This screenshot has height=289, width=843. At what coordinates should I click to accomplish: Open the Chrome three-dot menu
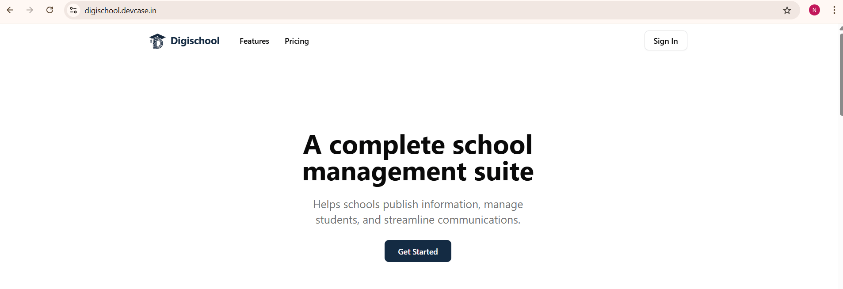(x=834, y=10)
